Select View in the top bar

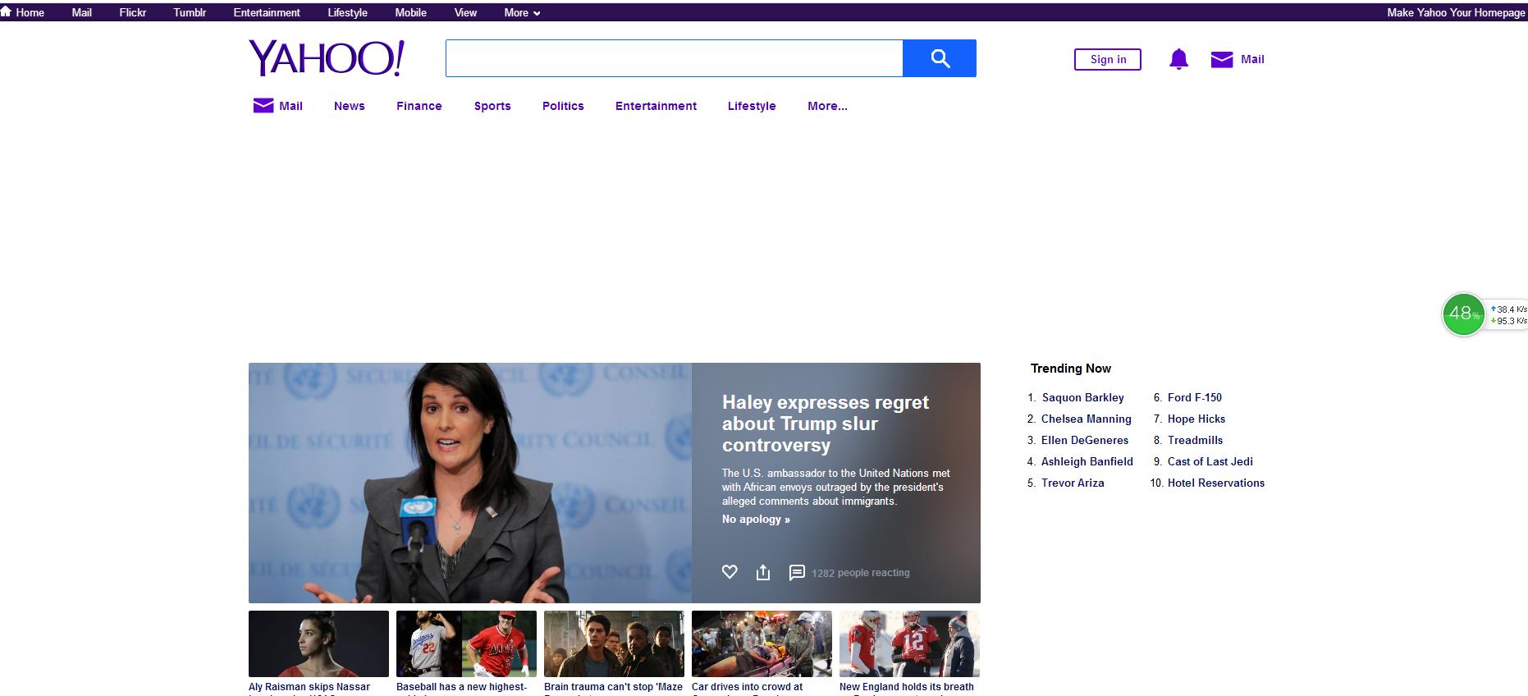point(465,12)
